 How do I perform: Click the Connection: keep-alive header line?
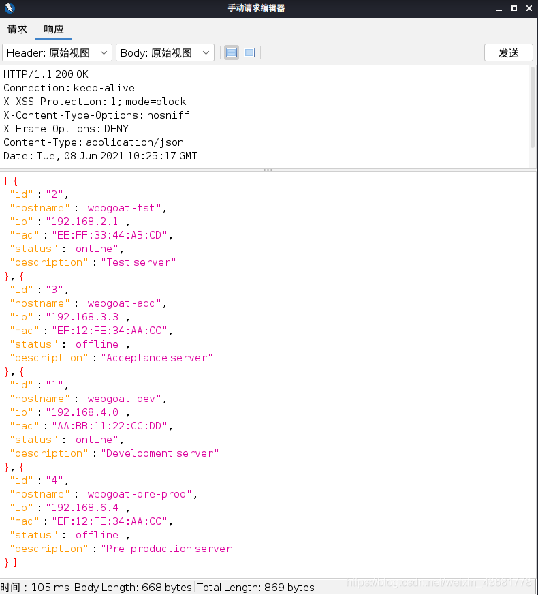[x=69, y=88]
